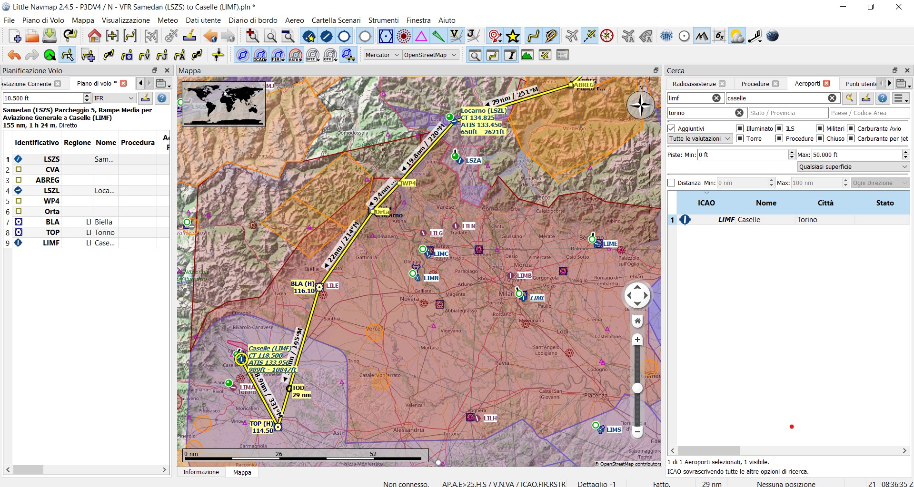Toggle the ICAO airspaces display icon
Image resolution: width=914 pixels, height=487 pixels.
coord(260,55)
